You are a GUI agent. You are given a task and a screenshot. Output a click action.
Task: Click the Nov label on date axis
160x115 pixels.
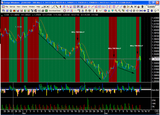(24, 113)
